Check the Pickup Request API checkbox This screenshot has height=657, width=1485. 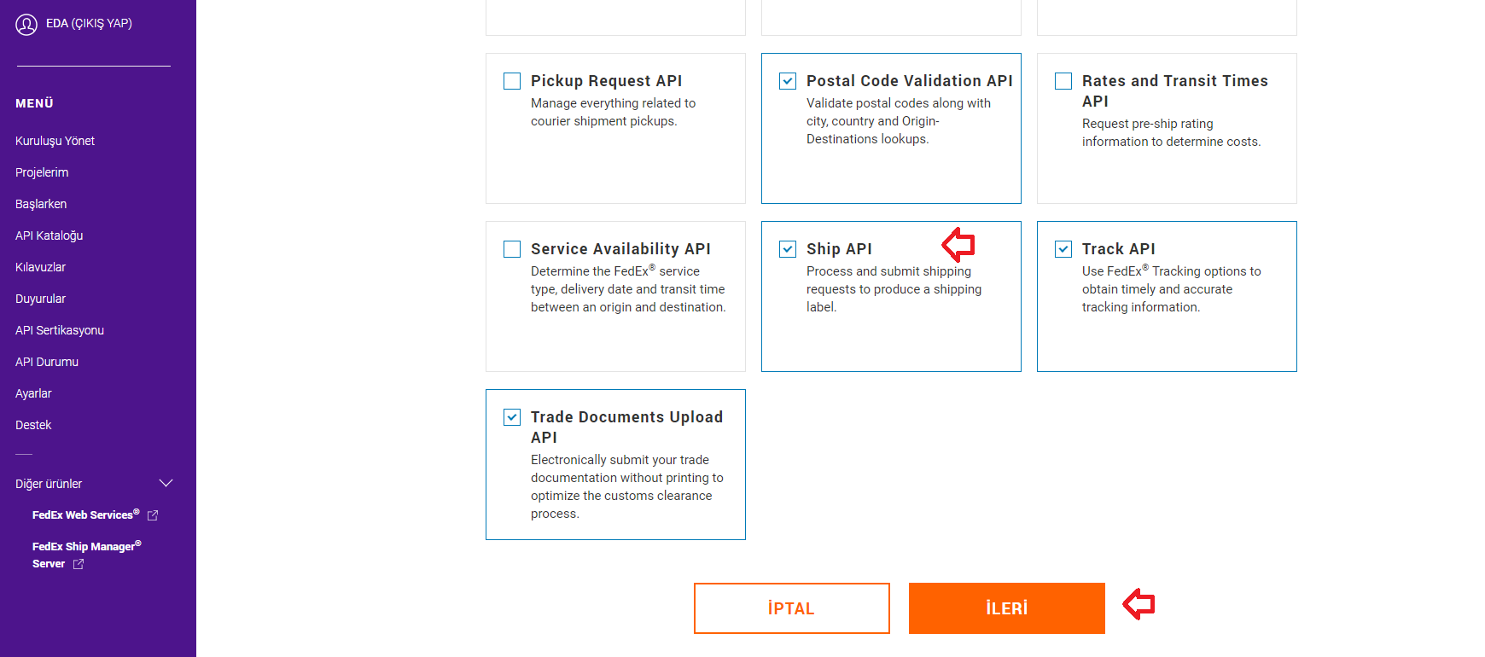pos(512,81)
